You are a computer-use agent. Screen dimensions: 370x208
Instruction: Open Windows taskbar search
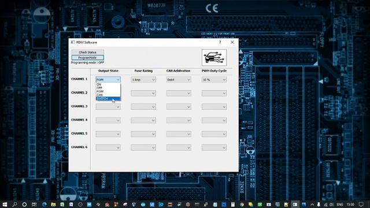click(14, 204)
